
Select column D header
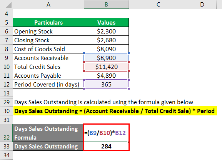tap(202, 5)
